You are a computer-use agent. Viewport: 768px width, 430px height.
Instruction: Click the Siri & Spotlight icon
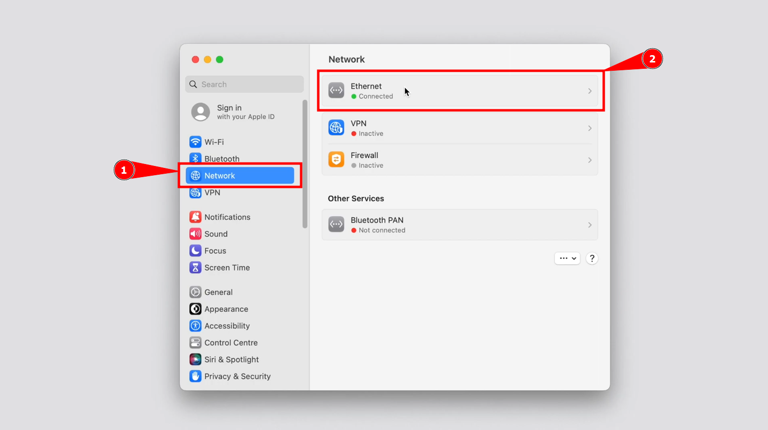pyautogui.click(x=195, y=360)
